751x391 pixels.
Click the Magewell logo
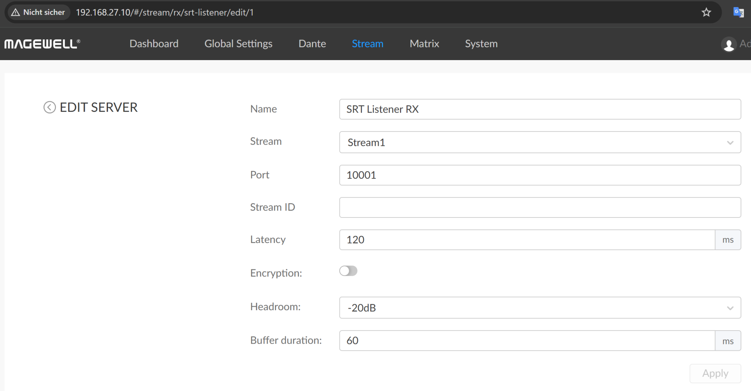coord(42,44)
